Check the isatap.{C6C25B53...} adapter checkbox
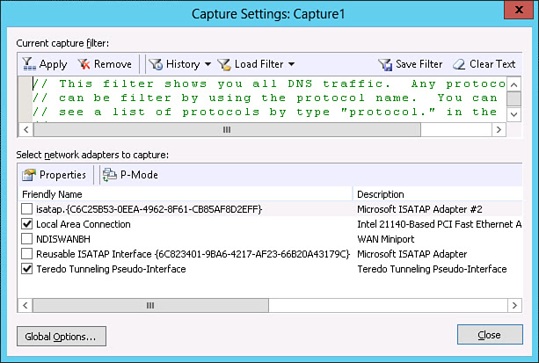539x363 pixels. click(26, 208)
